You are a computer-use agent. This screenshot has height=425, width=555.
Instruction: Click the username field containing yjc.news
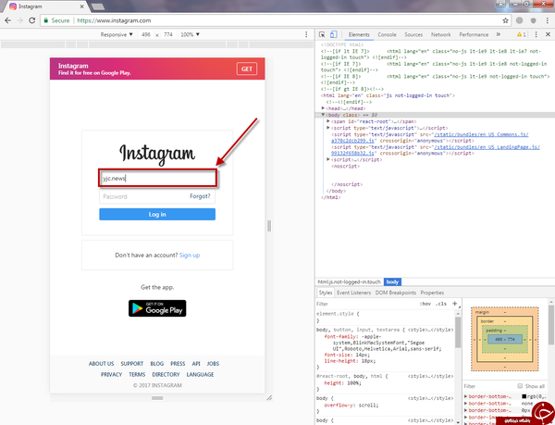point(157,178)
